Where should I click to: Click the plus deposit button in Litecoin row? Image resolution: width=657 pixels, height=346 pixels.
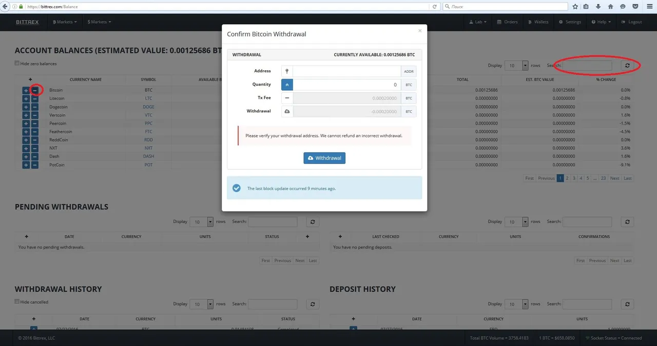click(x=26, y=98)
